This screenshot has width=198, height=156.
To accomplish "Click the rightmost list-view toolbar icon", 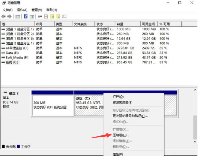I will point(64,16).
